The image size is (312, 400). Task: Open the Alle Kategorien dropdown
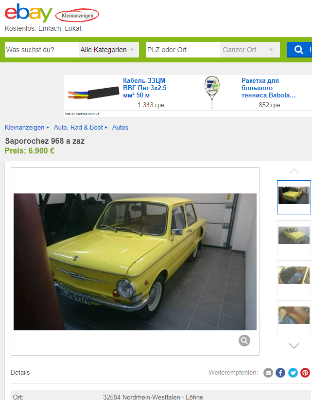click(x=109, y=50)
